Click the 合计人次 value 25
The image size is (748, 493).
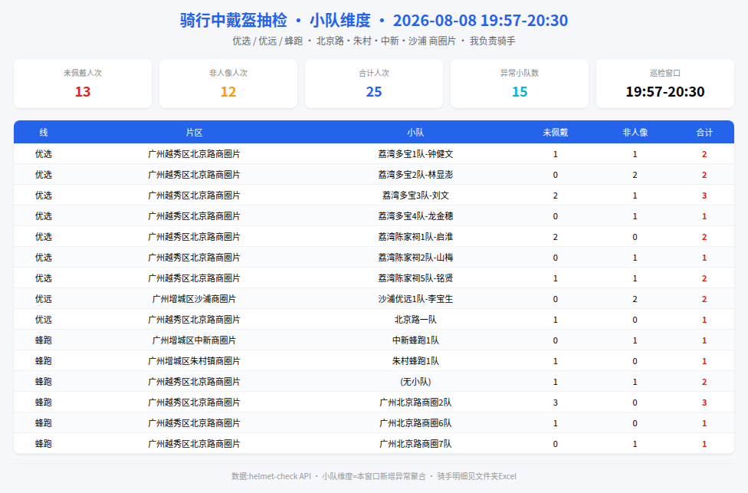374,92
